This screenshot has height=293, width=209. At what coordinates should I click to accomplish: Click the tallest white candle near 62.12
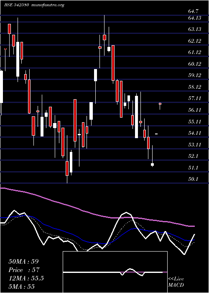coord(18,59)
